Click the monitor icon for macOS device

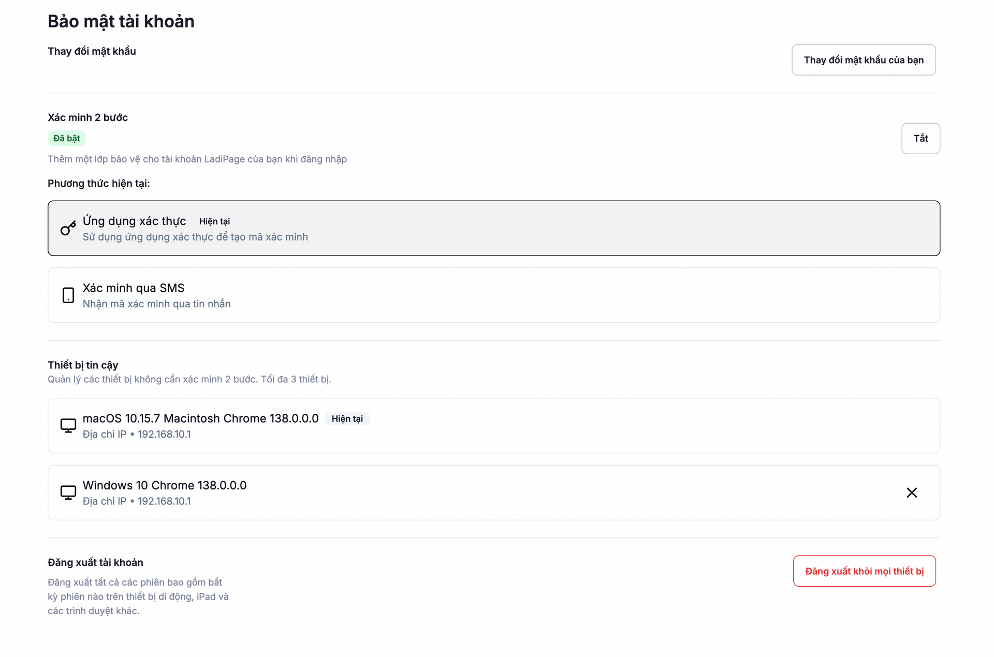[x=68, y=426]
